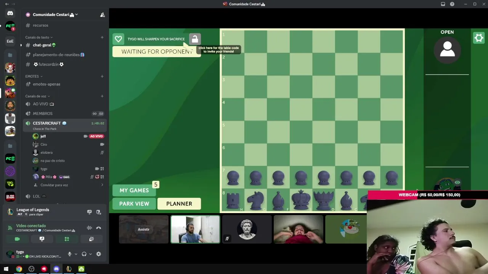
Task: Open the futecordzin channel
Action: point(64,64)
